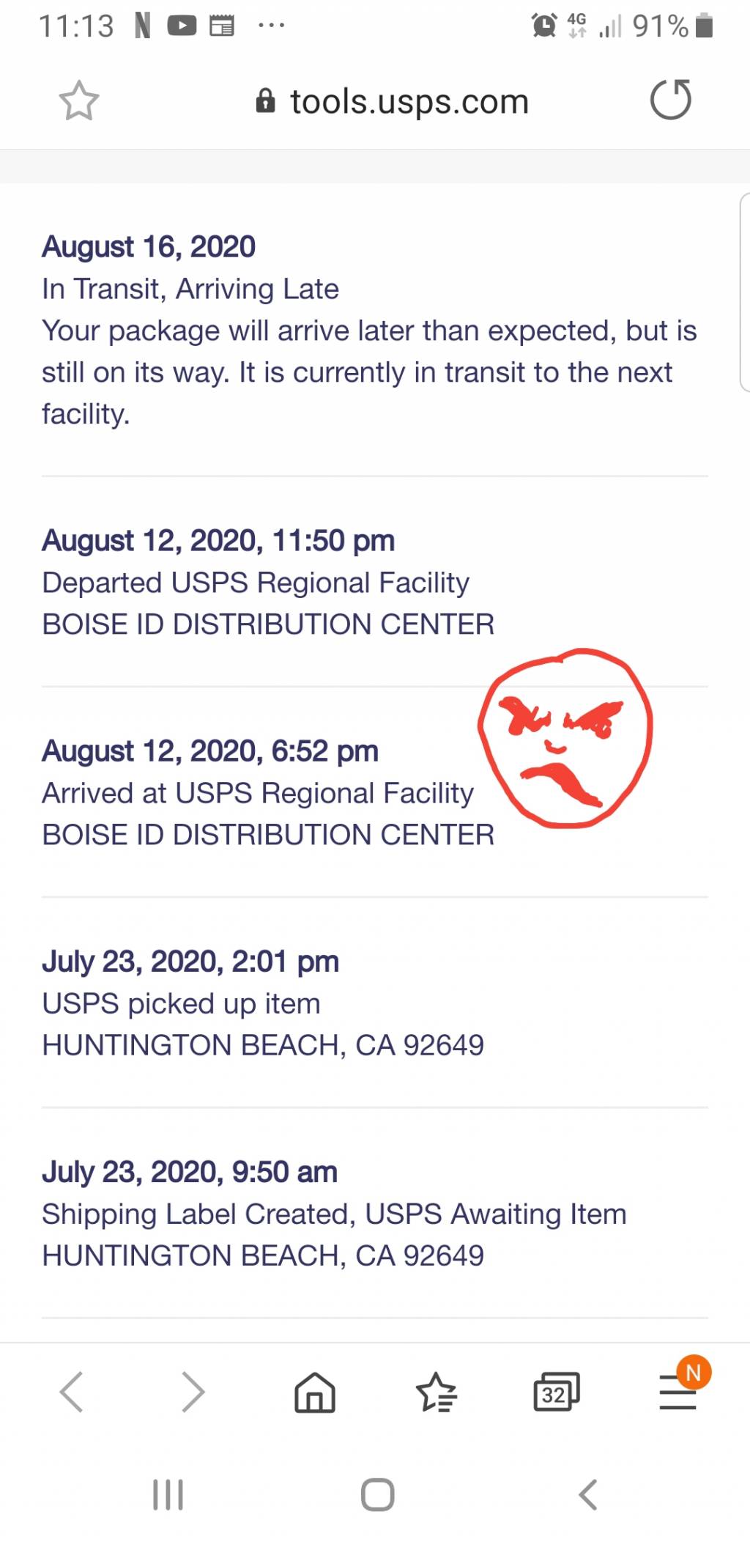Tap the red angry face drawing
This screenshot has height=1542, width=750.
click(x=565, y=738)
